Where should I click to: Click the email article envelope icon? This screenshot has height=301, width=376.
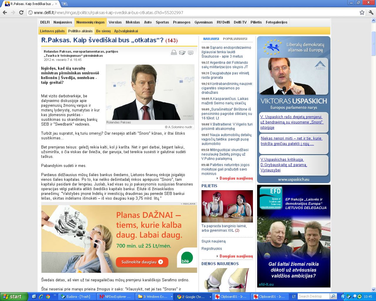(x=182, y=53)
